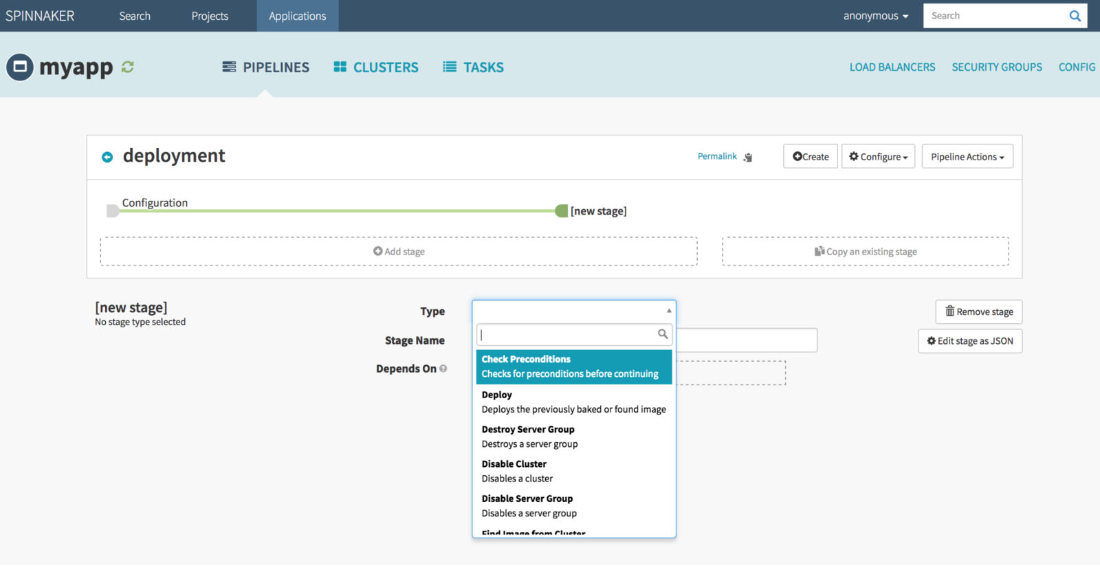Open the CLUSTERS tab
This screenshot has width=1100, height=568.
(x=376, y=67)
